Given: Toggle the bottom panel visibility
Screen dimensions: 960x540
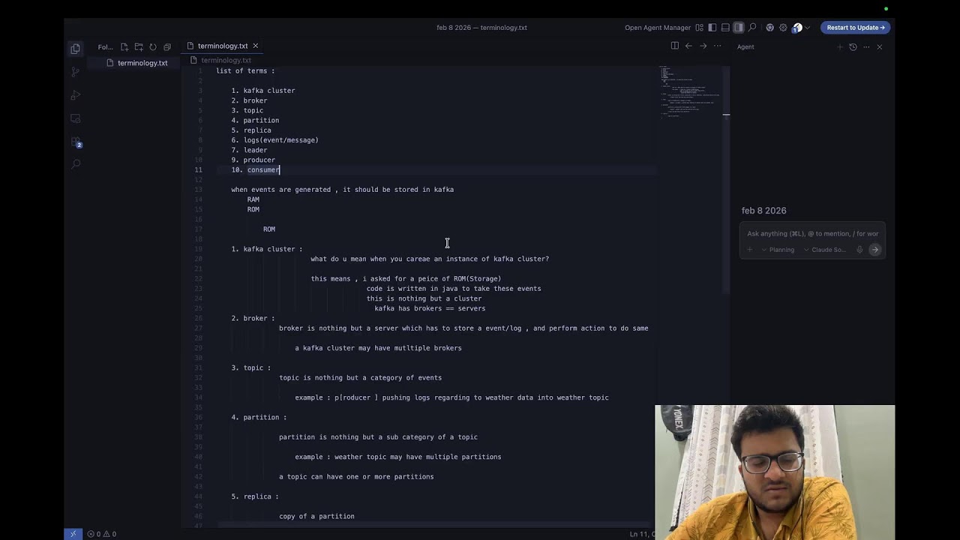Looking at the screenshot, I should 725,28.
